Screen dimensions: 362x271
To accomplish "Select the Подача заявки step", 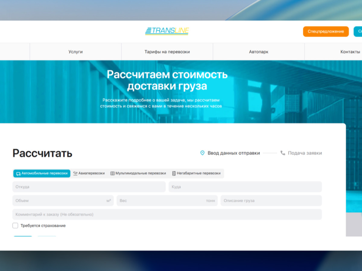I will pyautogui.click(x=301, y=153).
